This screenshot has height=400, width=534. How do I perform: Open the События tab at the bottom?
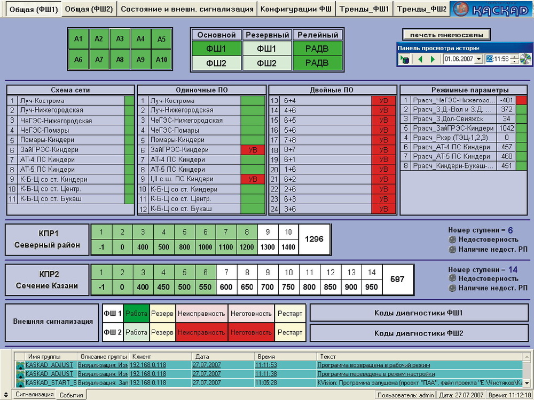point(71,395)
